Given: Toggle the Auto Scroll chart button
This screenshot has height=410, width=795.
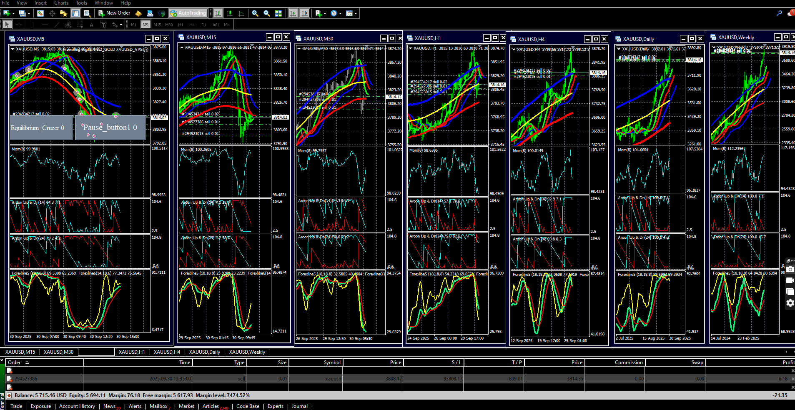Looking at the screenshot, I should pyautogui.click(x=293, y=13).
